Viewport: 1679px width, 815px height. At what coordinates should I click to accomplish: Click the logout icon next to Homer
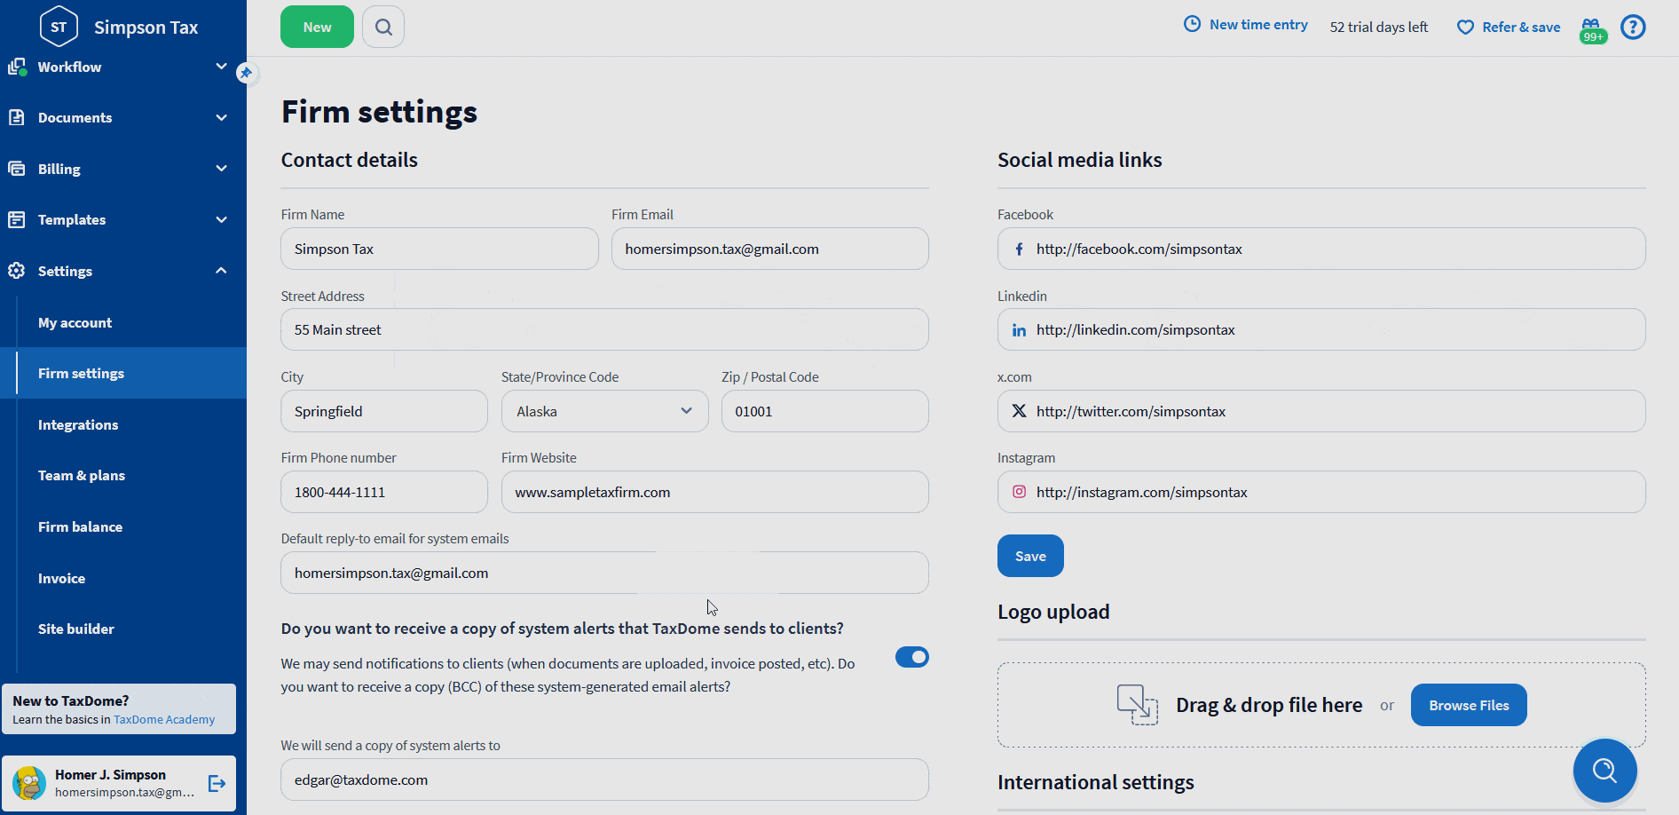(217, 783)
